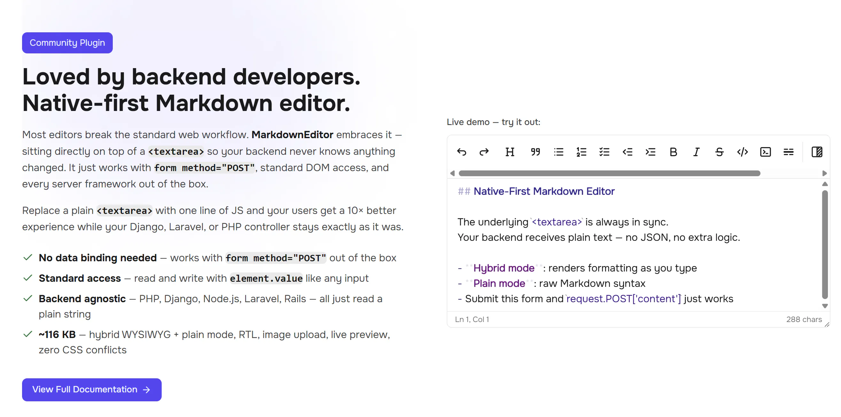The image size is (841, 417).
Task: Indent the current line
Action: click(650, 152)
